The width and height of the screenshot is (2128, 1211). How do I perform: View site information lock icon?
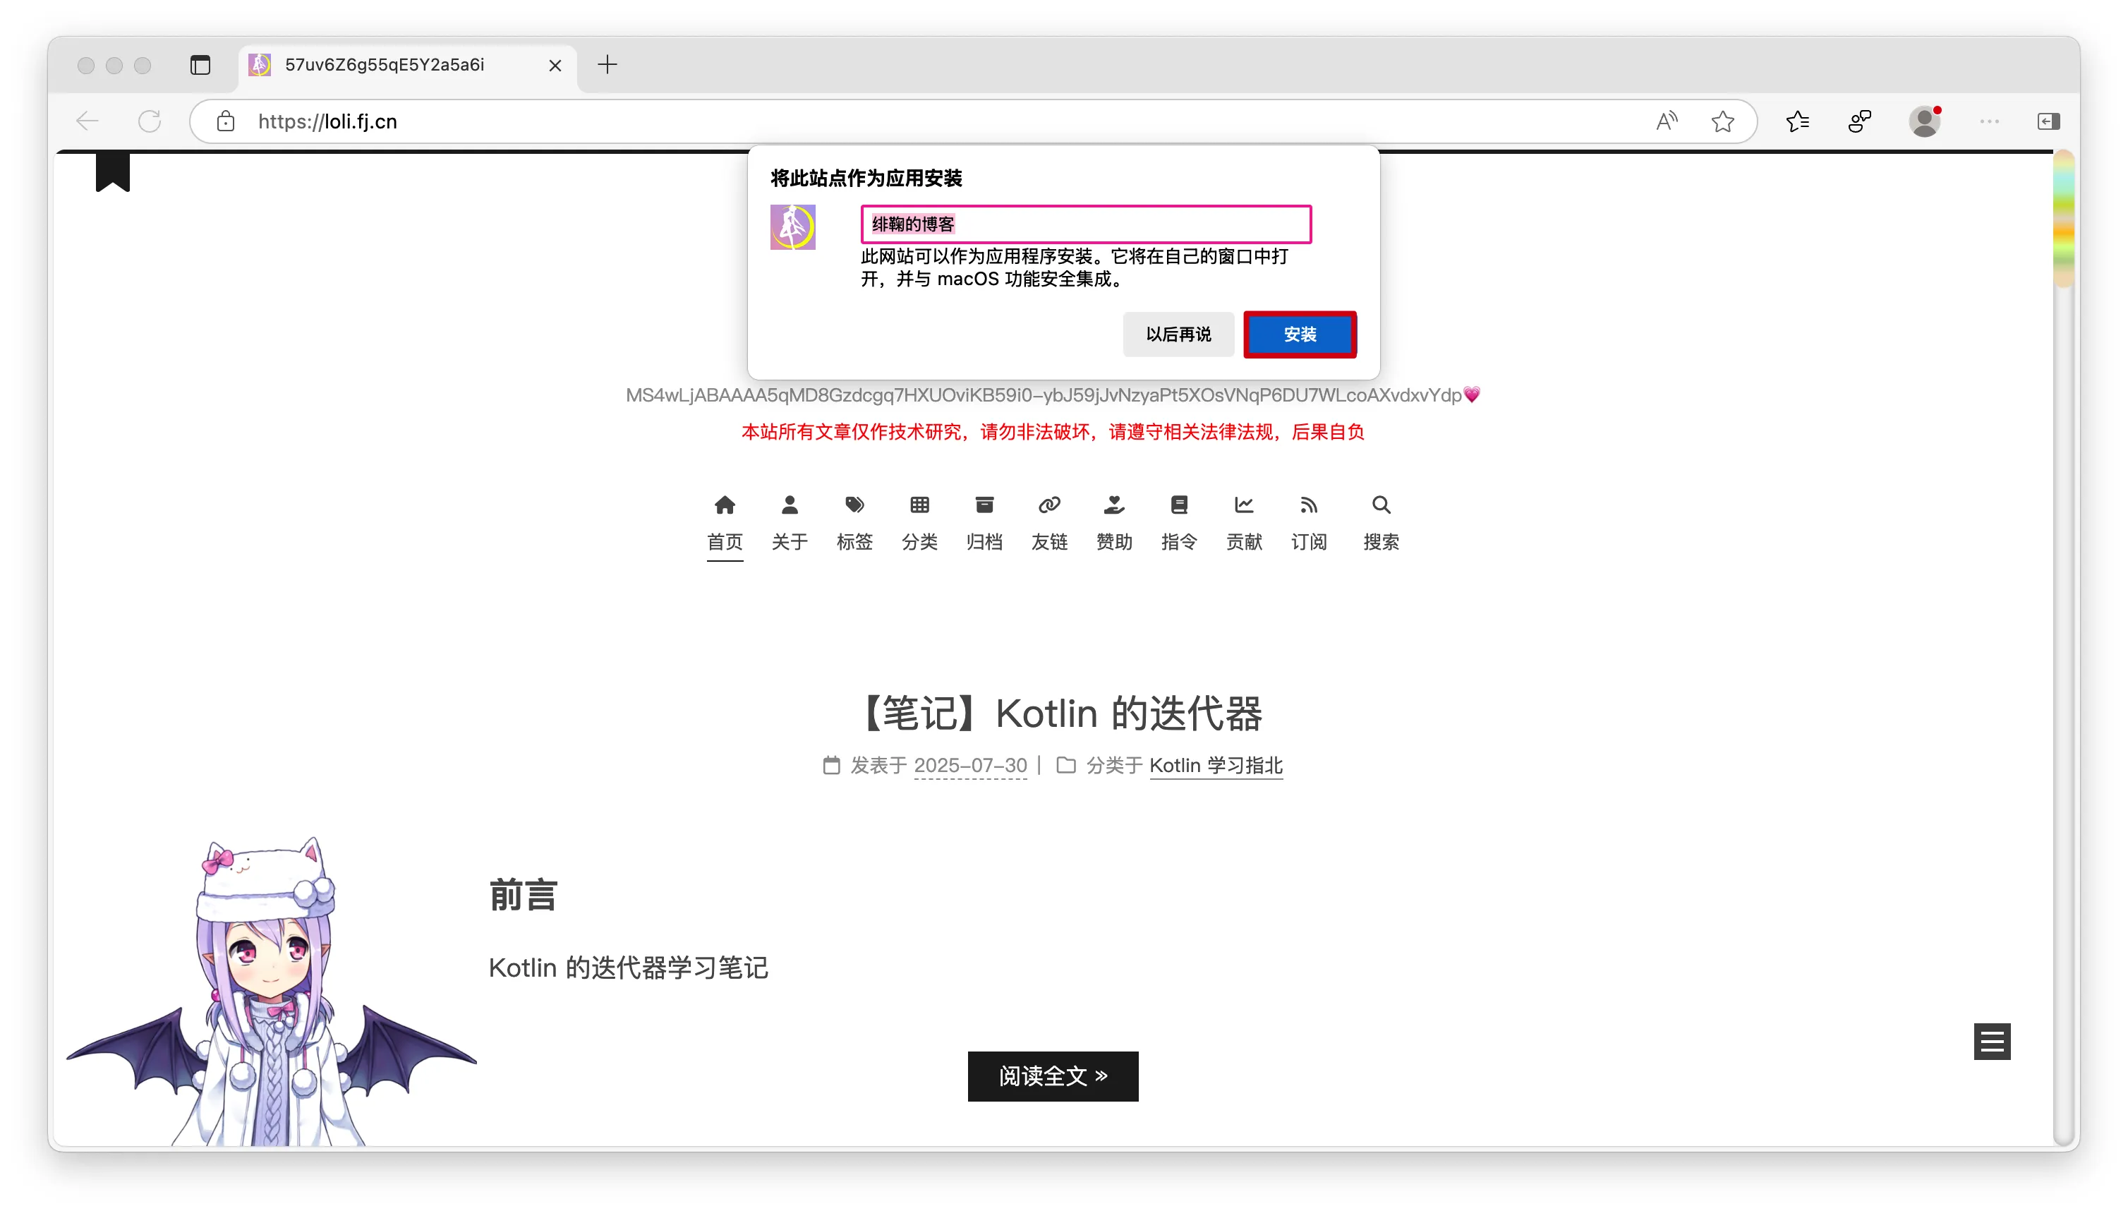[x=225, y=121]
